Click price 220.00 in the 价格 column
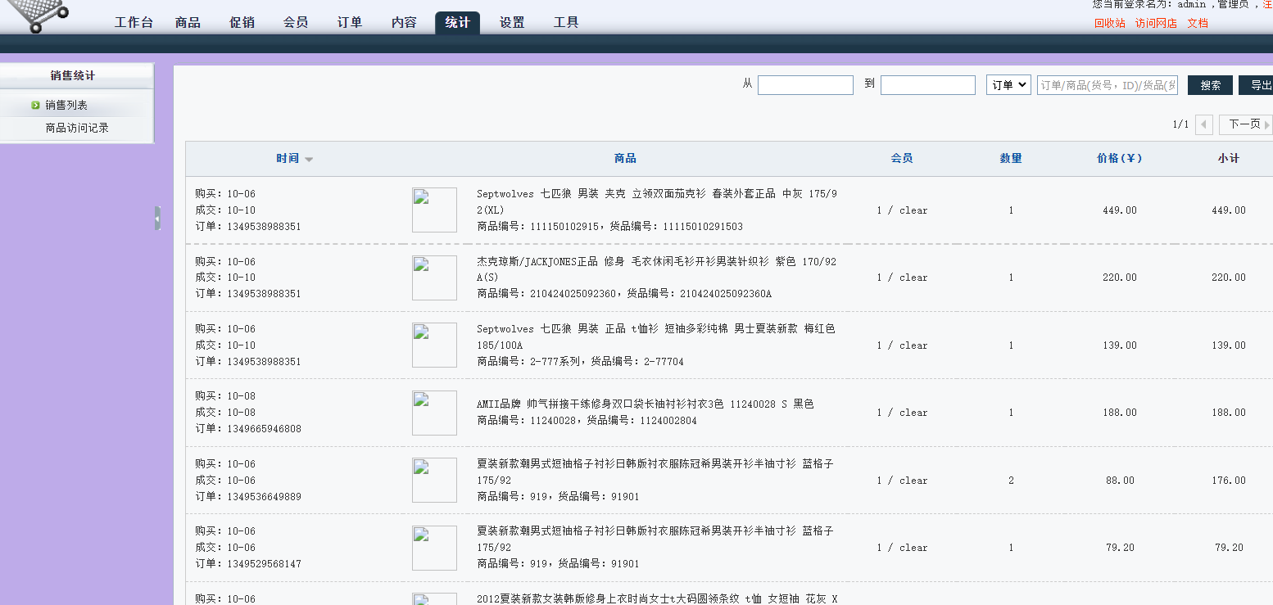Viewport: 1273px width, 605px height. (1120, 278)
